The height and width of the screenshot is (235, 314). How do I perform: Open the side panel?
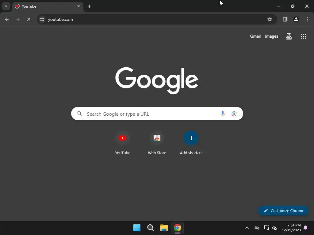285,19
